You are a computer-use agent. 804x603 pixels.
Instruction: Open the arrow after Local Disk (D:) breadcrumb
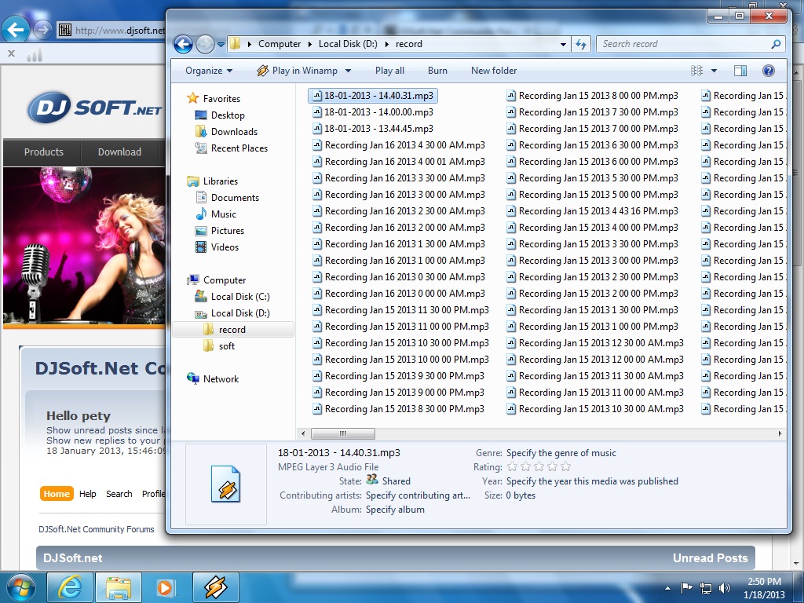tap(386, 44)
